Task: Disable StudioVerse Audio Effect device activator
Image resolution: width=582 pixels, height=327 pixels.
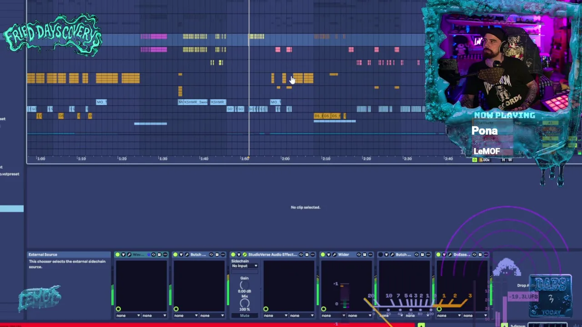Action: [x=233, y=255]
